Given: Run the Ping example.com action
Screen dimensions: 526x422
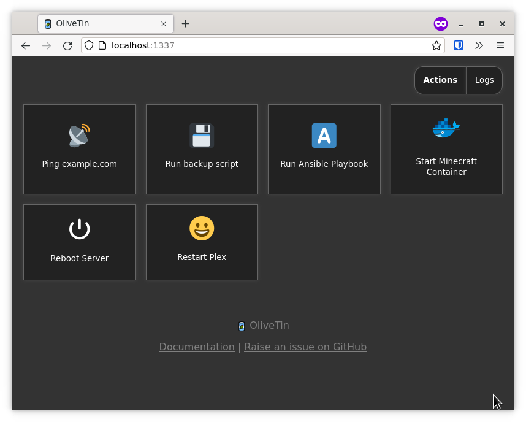Looking at the screenshot, I should (80, 150).
